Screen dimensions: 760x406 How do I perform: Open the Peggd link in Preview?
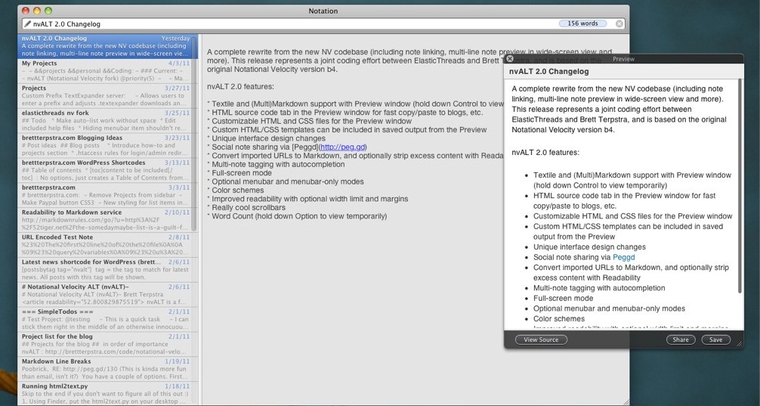[x=623, y=257]
